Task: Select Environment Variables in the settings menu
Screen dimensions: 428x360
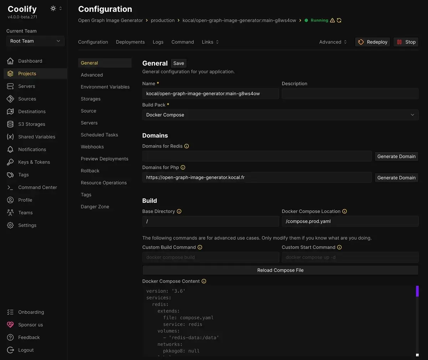Action: [105, 87]
